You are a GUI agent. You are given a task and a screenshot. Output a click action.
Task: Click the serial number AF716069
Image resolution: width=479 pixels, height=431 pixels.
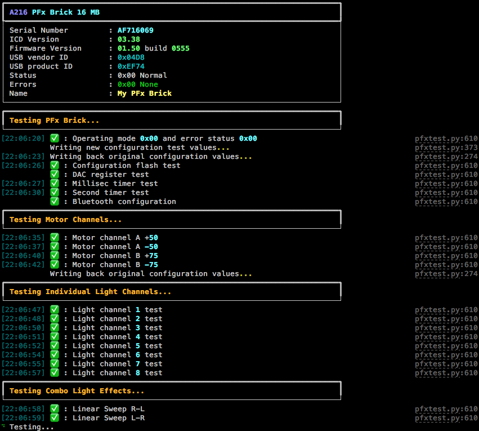(x=135, y=30)
